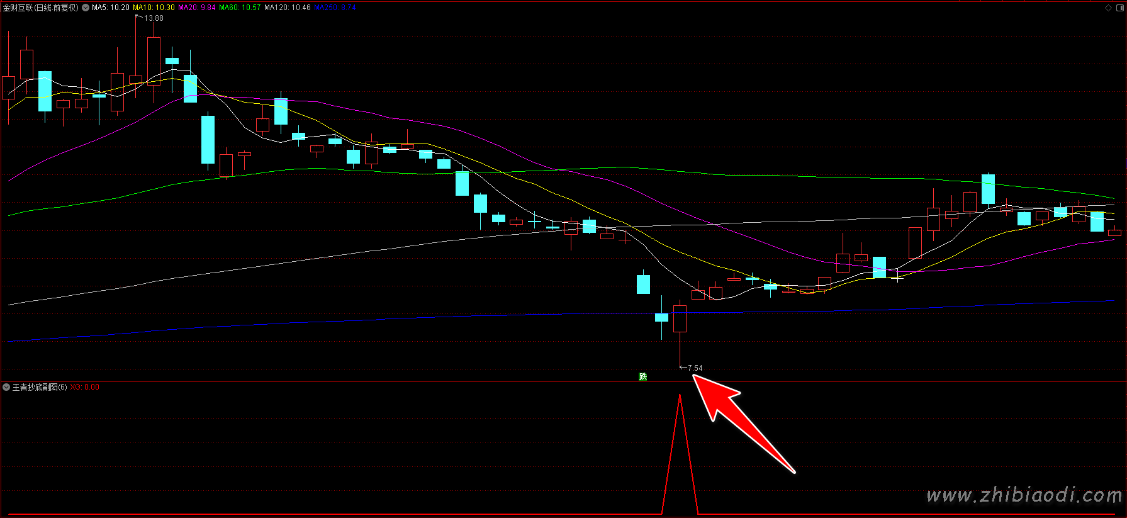Select the MA5 moving average label
Viewport: 1127px width, 518px height.
[111, 8]
